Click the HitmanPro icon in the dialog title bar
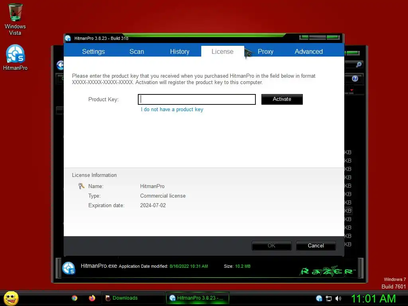The image size is (408, 306). click(x=68, y=38)
